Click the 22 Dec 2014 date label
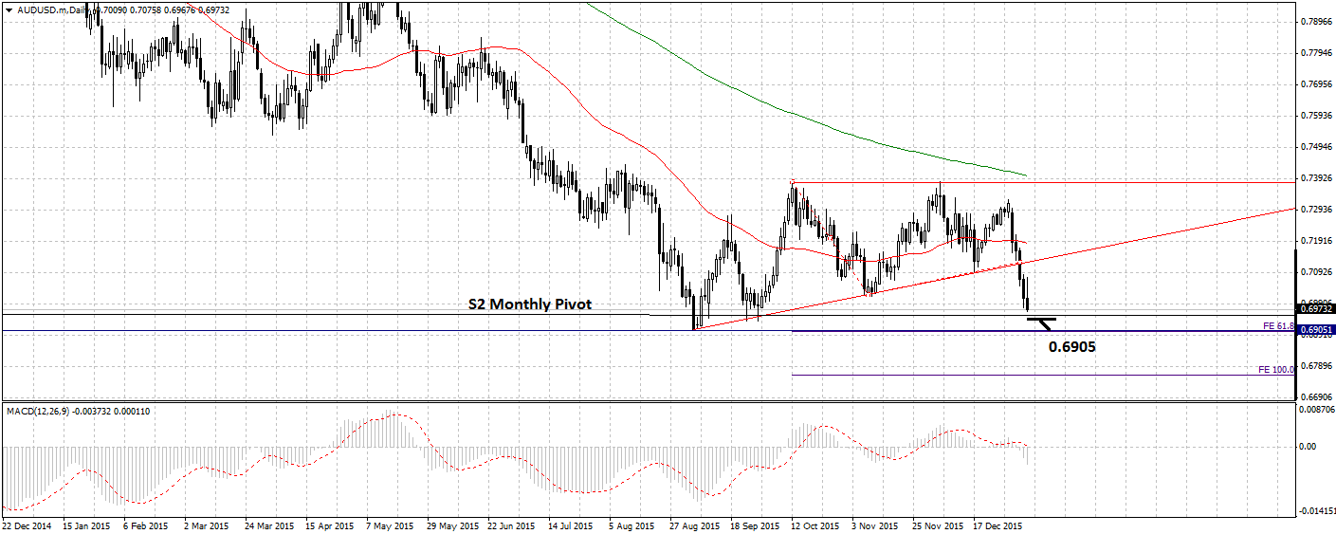 (27, 525)
